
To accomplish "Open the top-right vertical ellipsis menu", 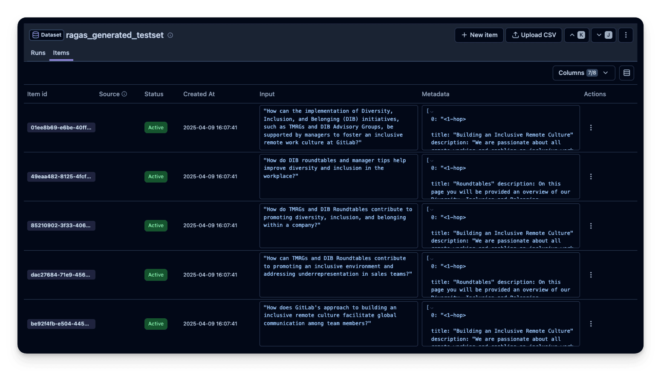I will point(626,35).
